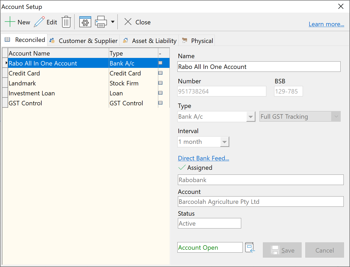The width and height of the screenshot is (350, 267).
Task: Click the Physical tab livestock icon
Action: click(185, 40)
